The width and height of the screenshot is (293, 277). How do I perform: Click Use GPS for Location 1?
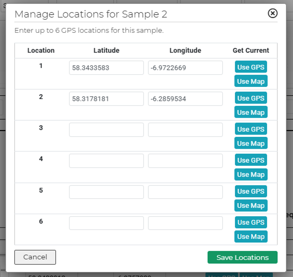point(250,67)
